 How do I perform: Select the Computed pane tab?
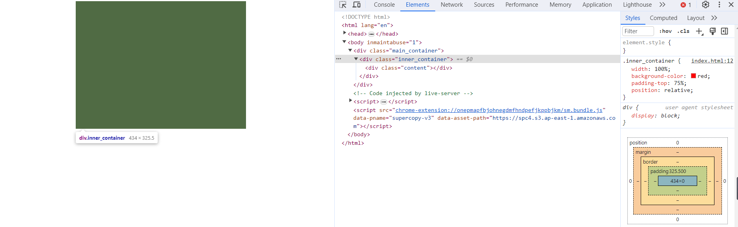coord(663,18)
